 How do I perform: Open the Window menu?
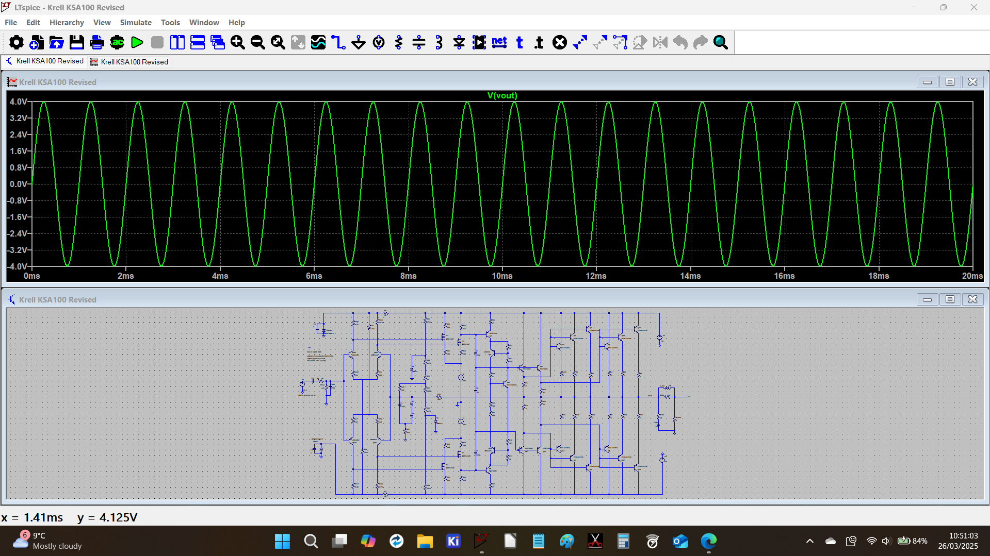(204, 23)
